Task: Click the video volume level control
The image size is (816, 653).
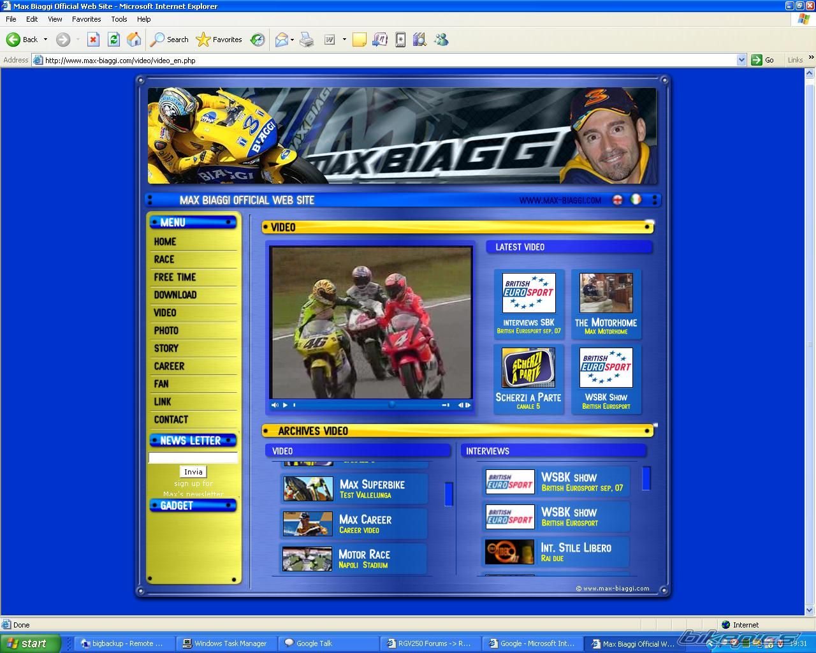Action: 446,405
